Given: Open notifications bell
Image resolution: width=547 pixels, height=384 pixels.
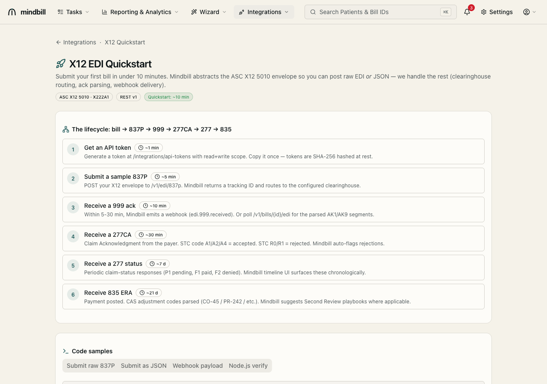Looking at the screenshot, I should tap(467, 12).
